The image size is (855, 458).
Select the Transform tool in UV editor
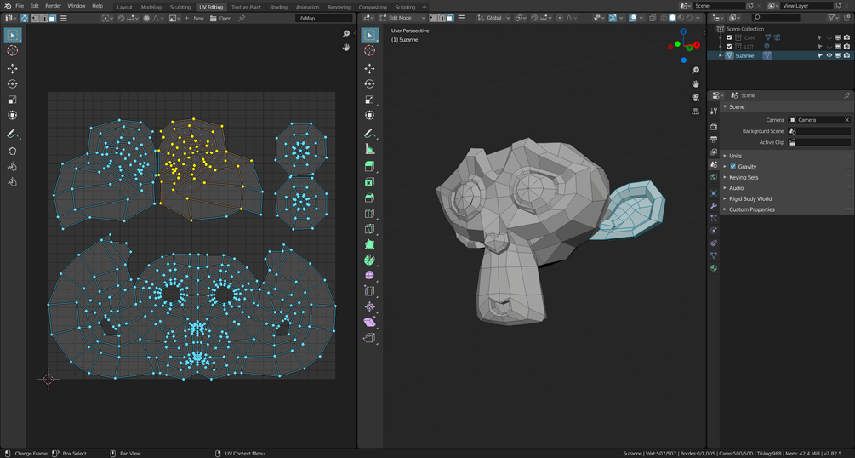click(x=12, y=115)
